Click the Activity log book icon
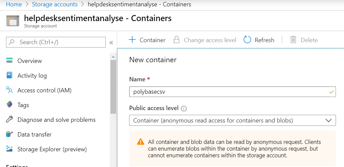 click(x=9, y=75)
